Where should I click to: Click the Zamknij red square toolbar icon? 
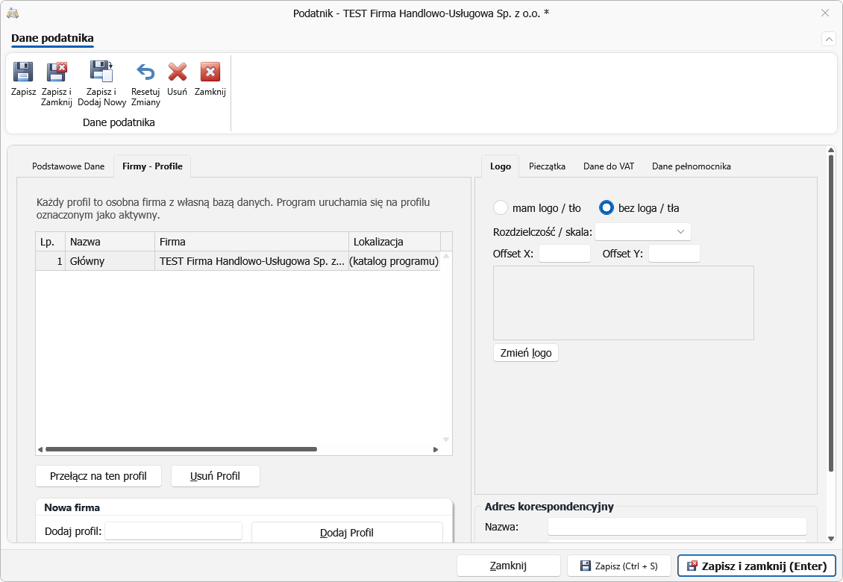click(x=210, y=72)
